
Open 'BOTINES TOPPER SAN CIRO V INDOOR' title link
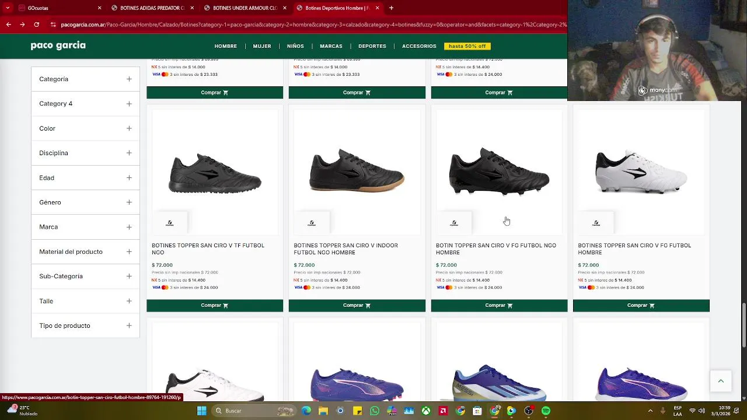pyautogui.click(x=345, y=249)
